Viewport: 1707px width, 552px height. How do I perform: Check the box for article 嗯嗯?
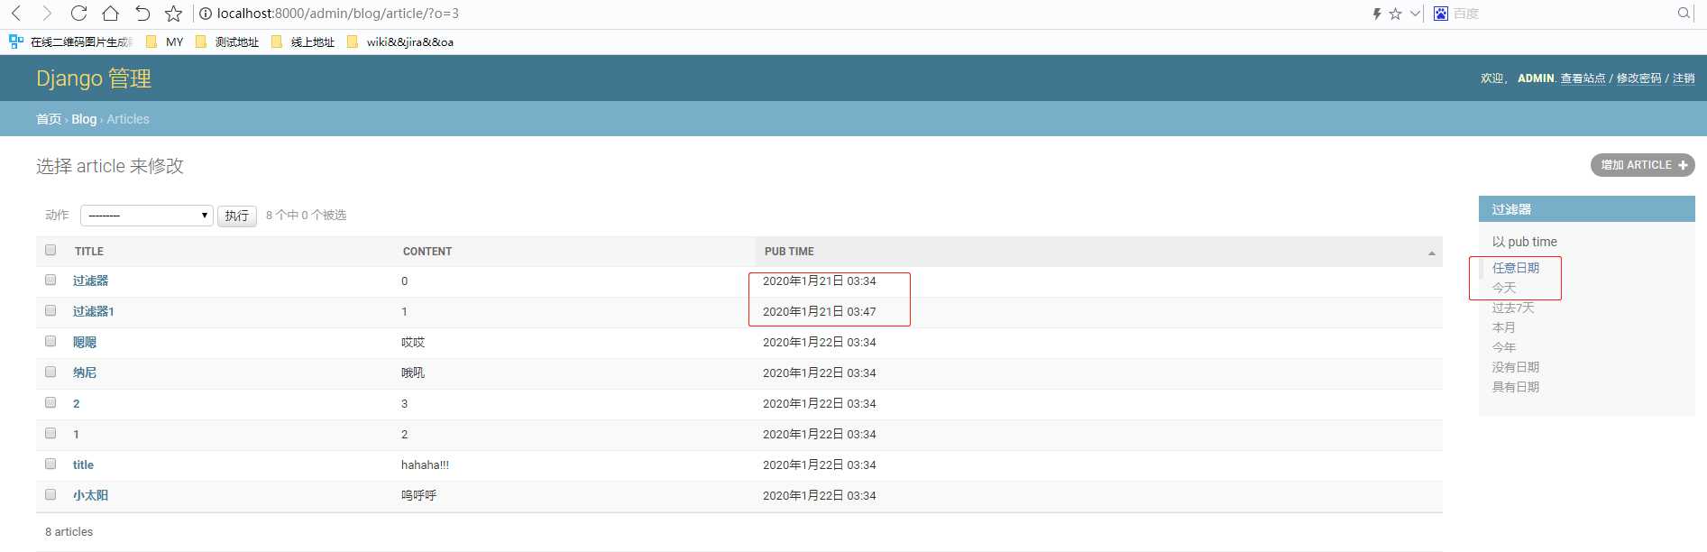coord(50,341)
